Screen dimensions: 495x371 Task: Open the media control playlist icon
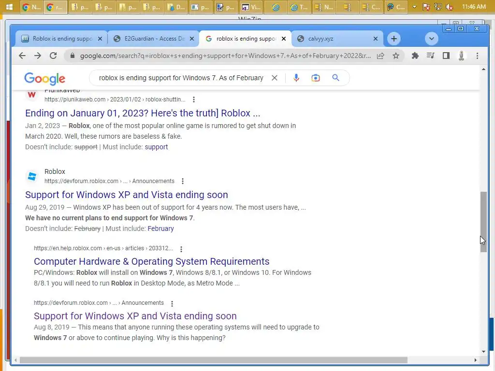430,56
